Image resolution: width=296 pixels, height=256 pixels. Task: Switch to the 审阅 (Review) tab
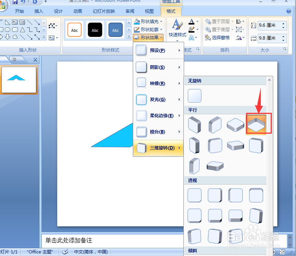130,11
